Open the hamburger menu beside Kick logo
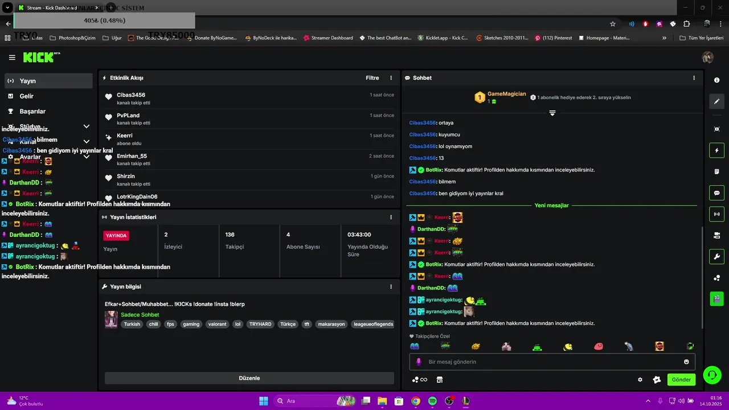729x410 pixels. (x=12, y=58)
